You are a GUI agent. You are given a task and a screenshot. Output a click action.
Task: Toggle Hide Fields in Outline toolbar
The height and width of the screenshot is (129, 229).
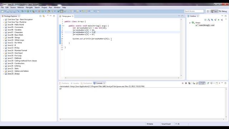(x=212, y=20)
